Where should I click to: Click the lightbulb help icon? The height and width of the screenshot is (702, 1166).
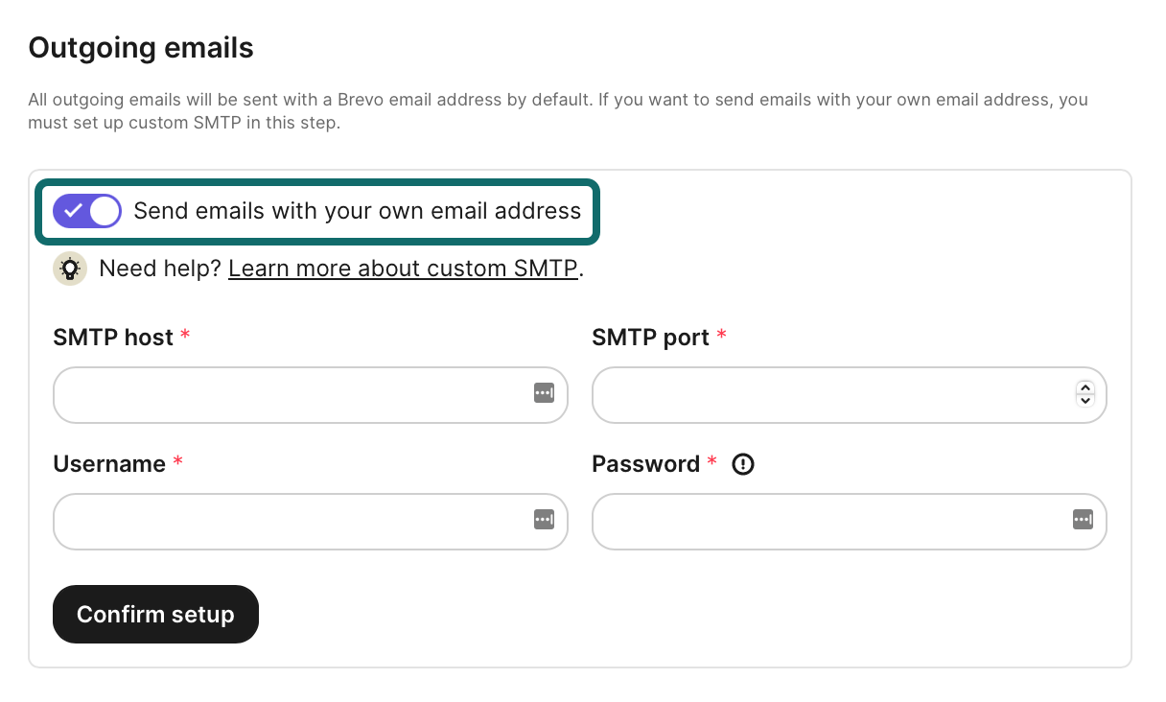[x=69, y=269]
